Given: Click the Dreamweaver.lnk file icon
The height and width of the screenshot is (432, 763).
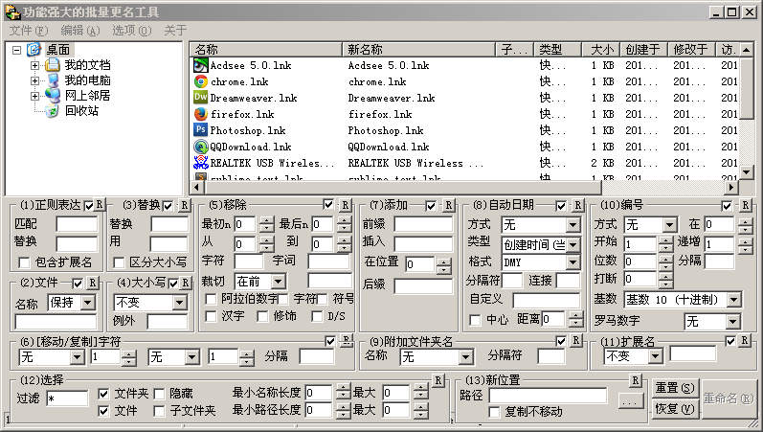Looking at the screenshot, I should pos(201,98).
